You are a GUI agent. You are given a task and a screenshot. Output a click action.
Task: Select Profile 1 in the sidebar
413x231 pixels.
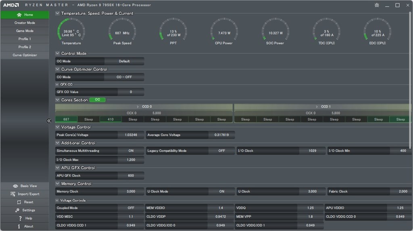(25, 39)
